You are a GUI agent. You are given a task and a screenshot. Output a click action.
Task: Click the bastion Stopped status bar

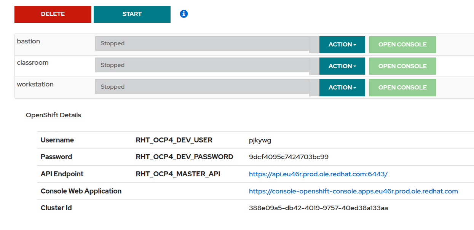coord(202,43)
